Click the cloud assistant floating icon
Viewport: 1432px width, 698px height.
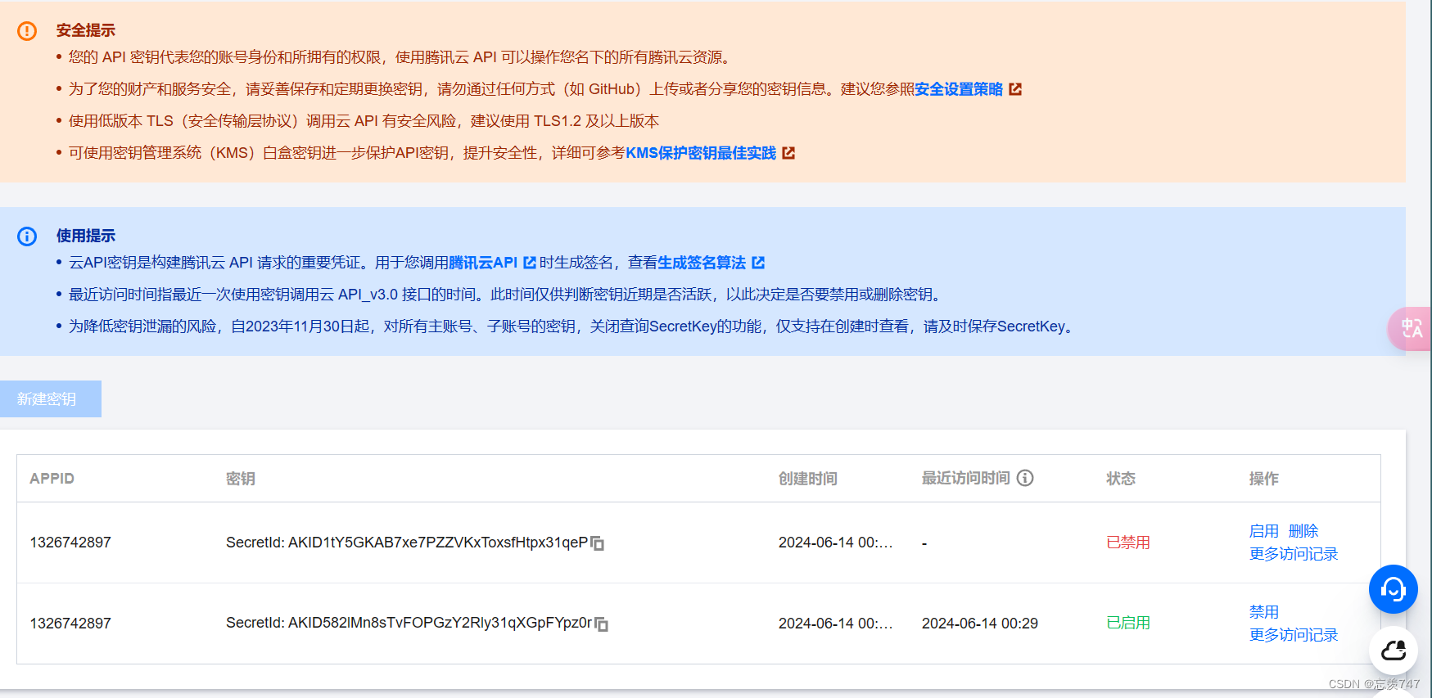tap(1393, 651)
